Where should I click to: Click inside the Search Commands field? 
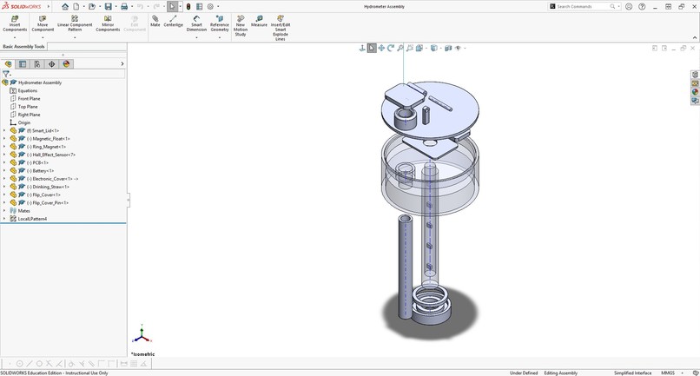click(x=583, y=7)
